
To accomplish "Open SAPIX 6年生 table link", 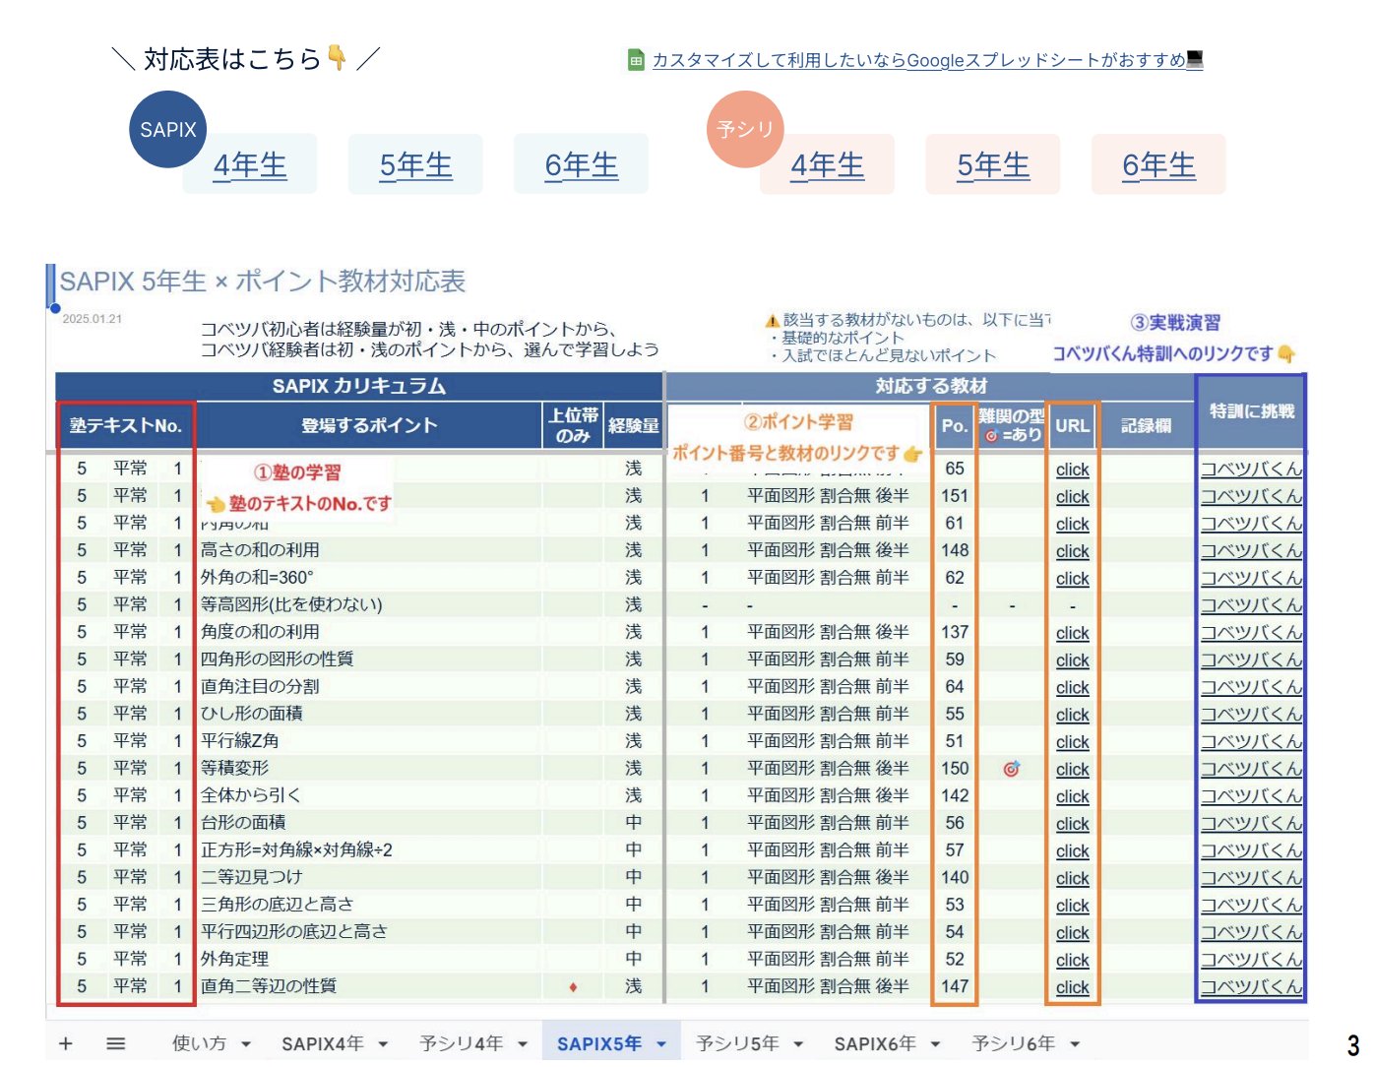I will [582, 164].
